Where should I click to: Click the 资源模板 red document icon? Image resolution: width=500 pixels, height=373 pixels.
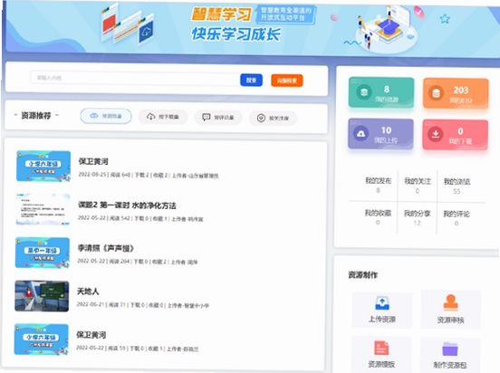point(381,348)
